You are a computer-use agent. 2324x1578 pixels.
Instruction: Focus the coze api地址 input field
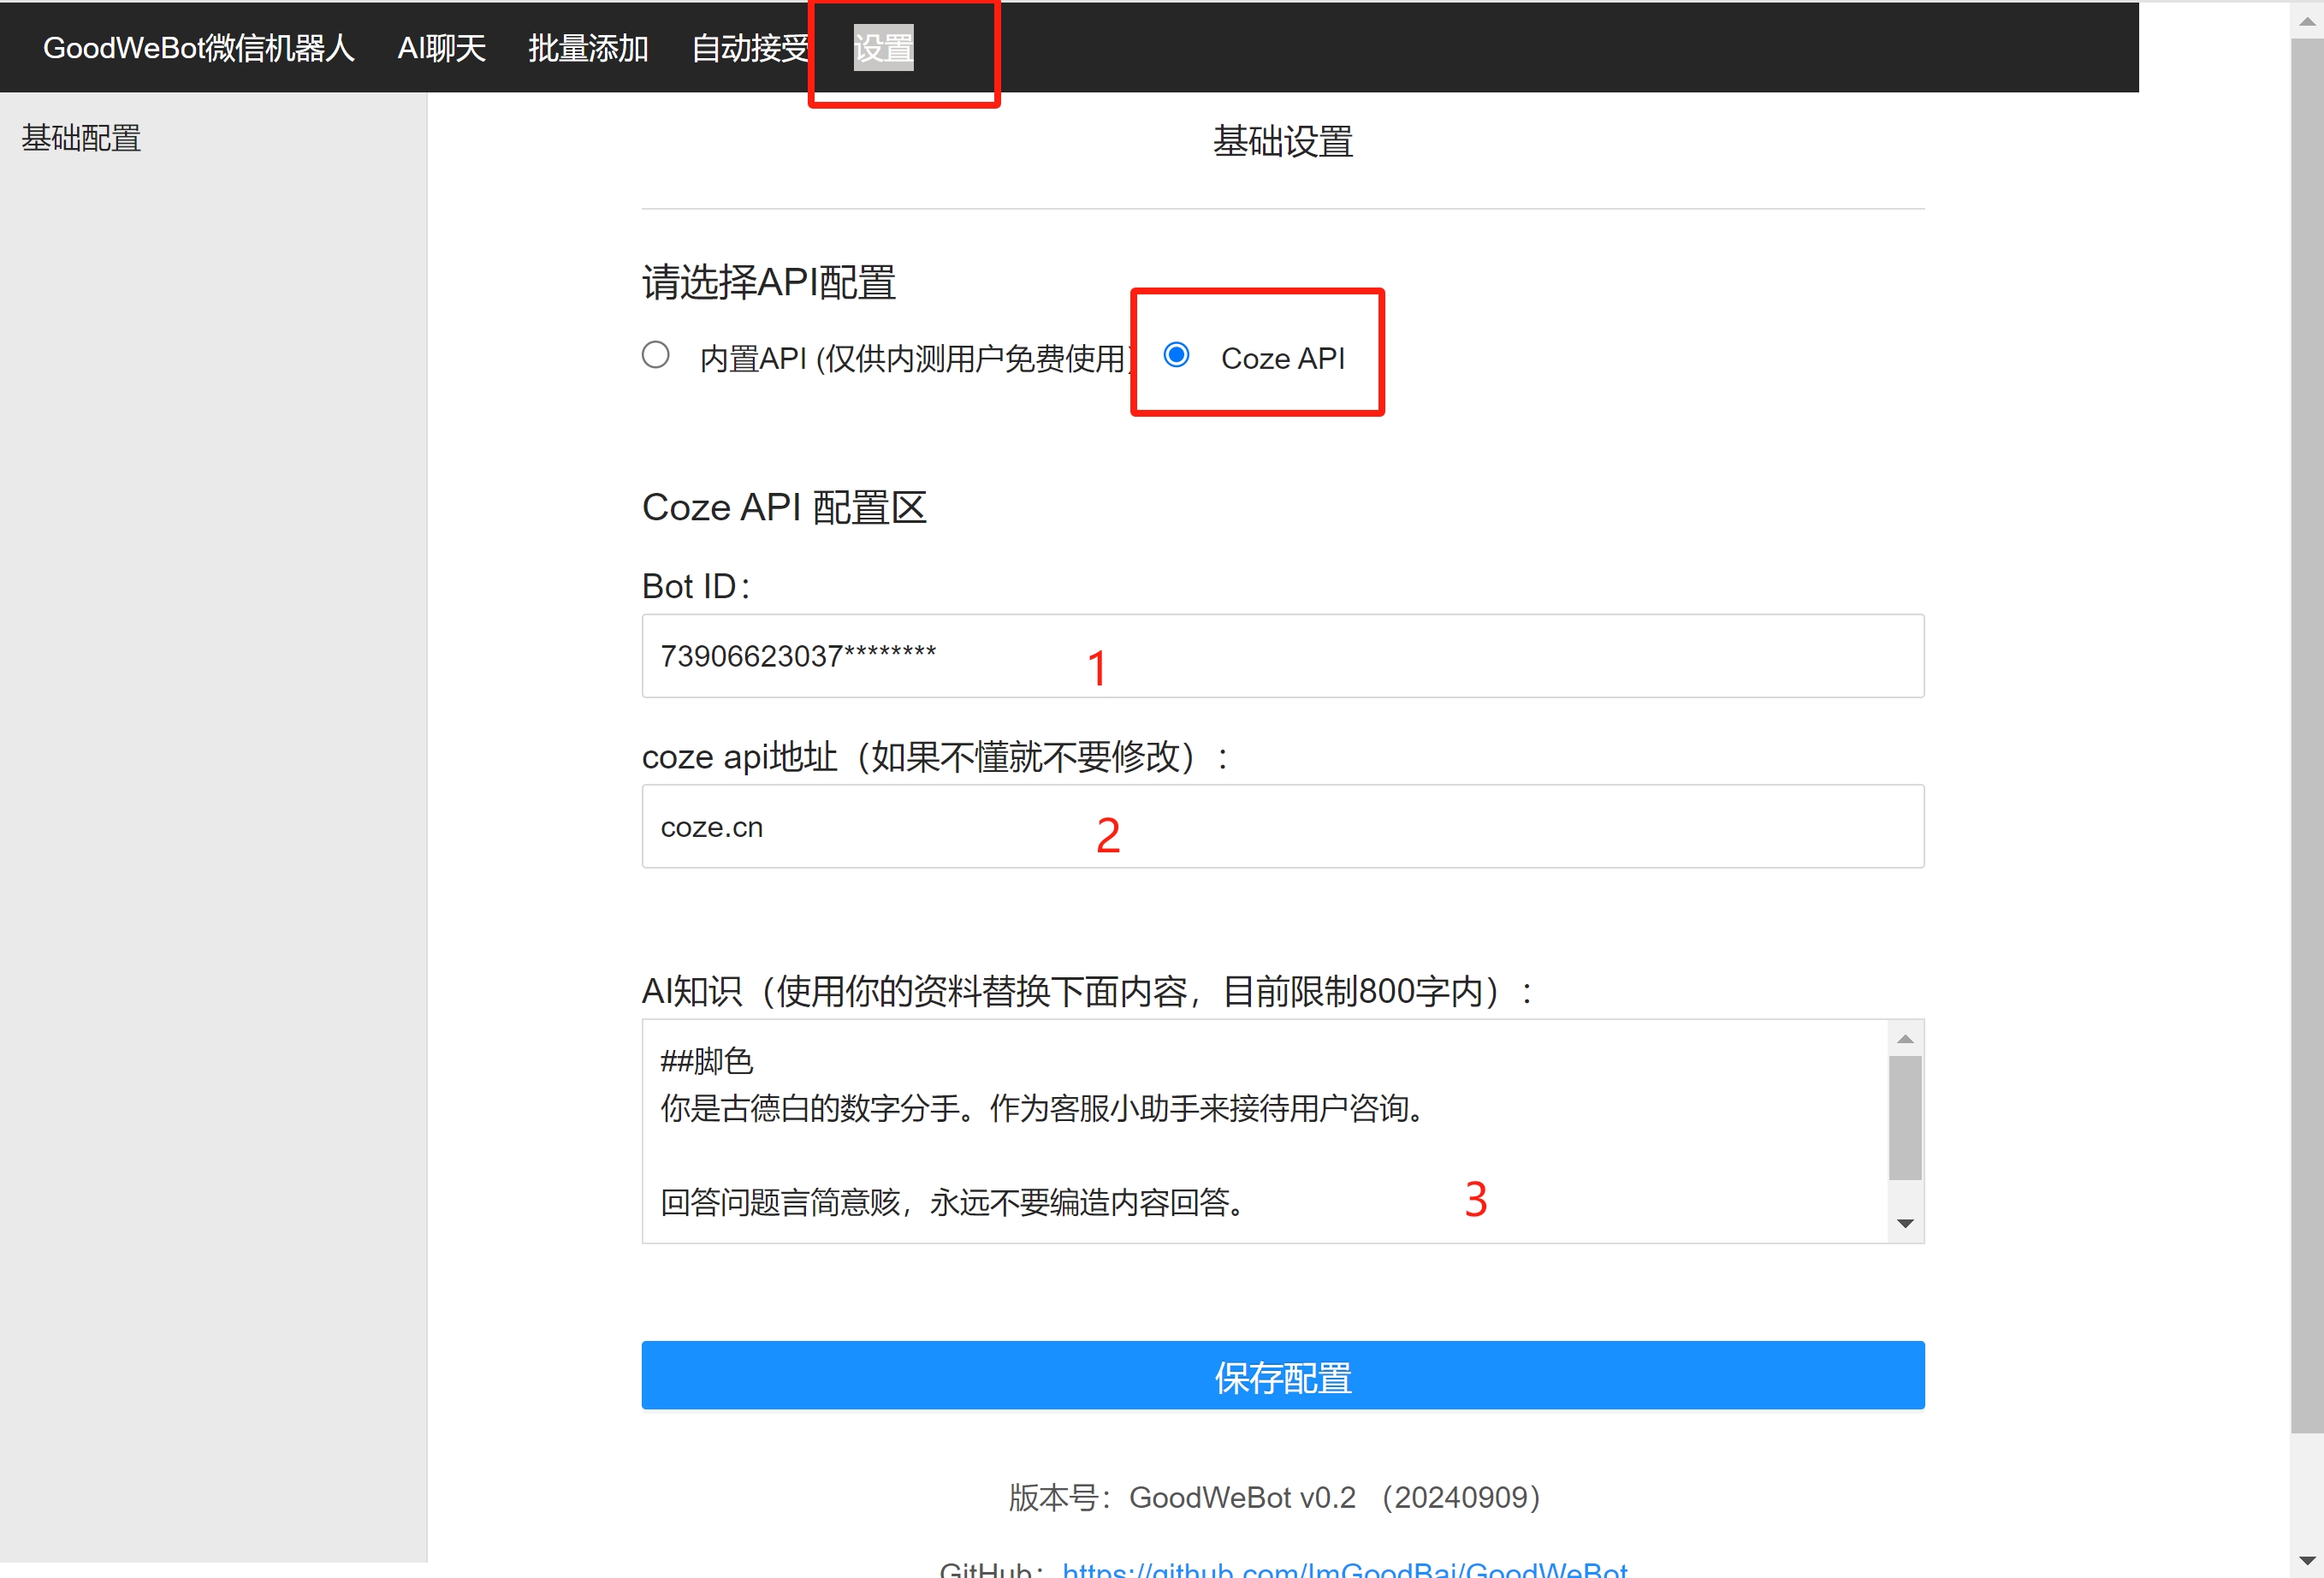[1282, 827]
